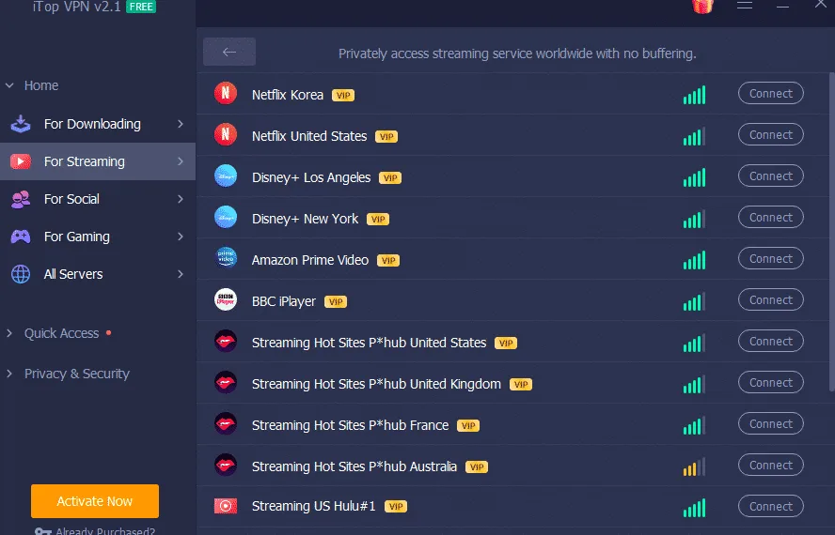Click the BBC iPlayer logo icon
The image size is (835, 535).
[226, 300]
